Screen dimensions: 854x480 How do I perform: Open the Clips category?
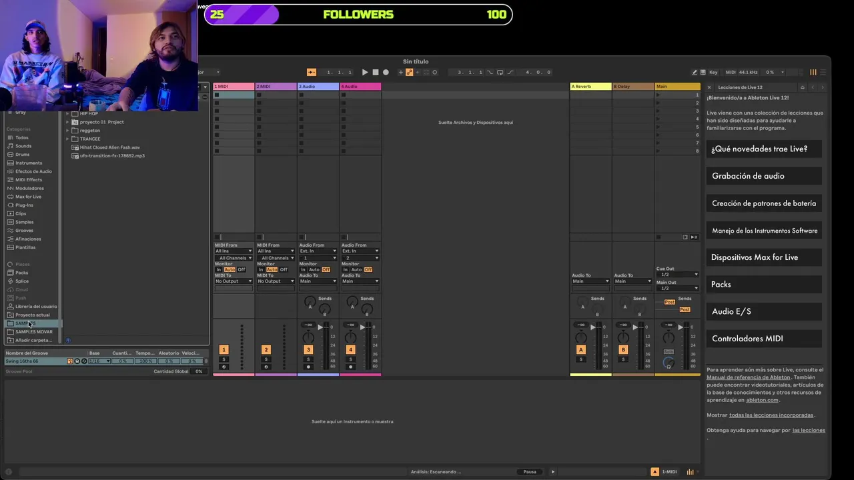coord(21,213)
